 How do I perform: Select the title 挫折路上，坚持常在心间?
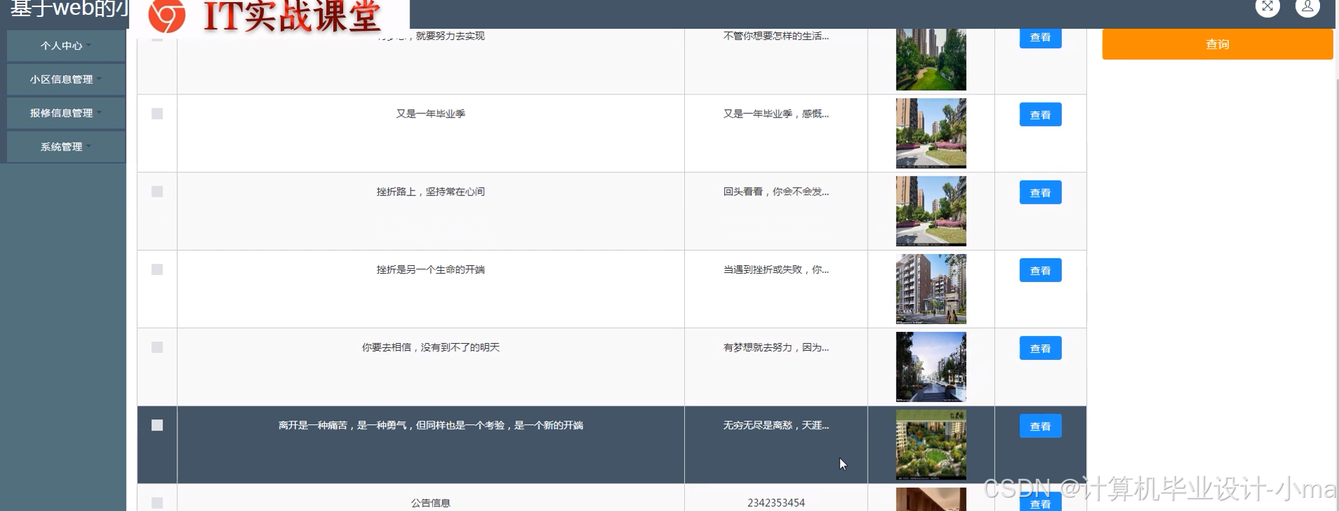pyautogui.click(x=431, y=191)
